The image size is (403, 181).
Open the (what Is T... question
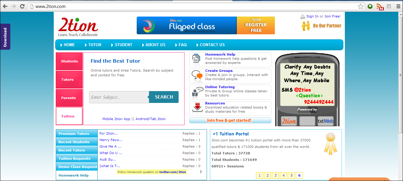[110, 166]
